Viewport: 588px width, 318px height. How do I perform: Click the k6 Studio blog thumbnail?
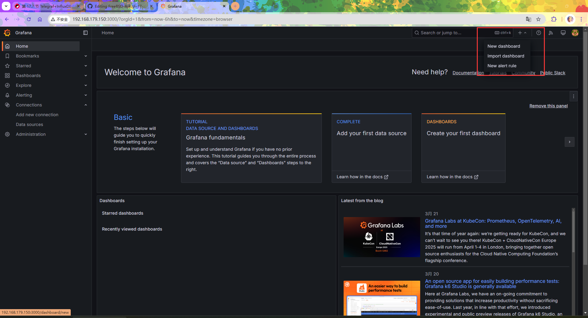click(x=382, y=298)
